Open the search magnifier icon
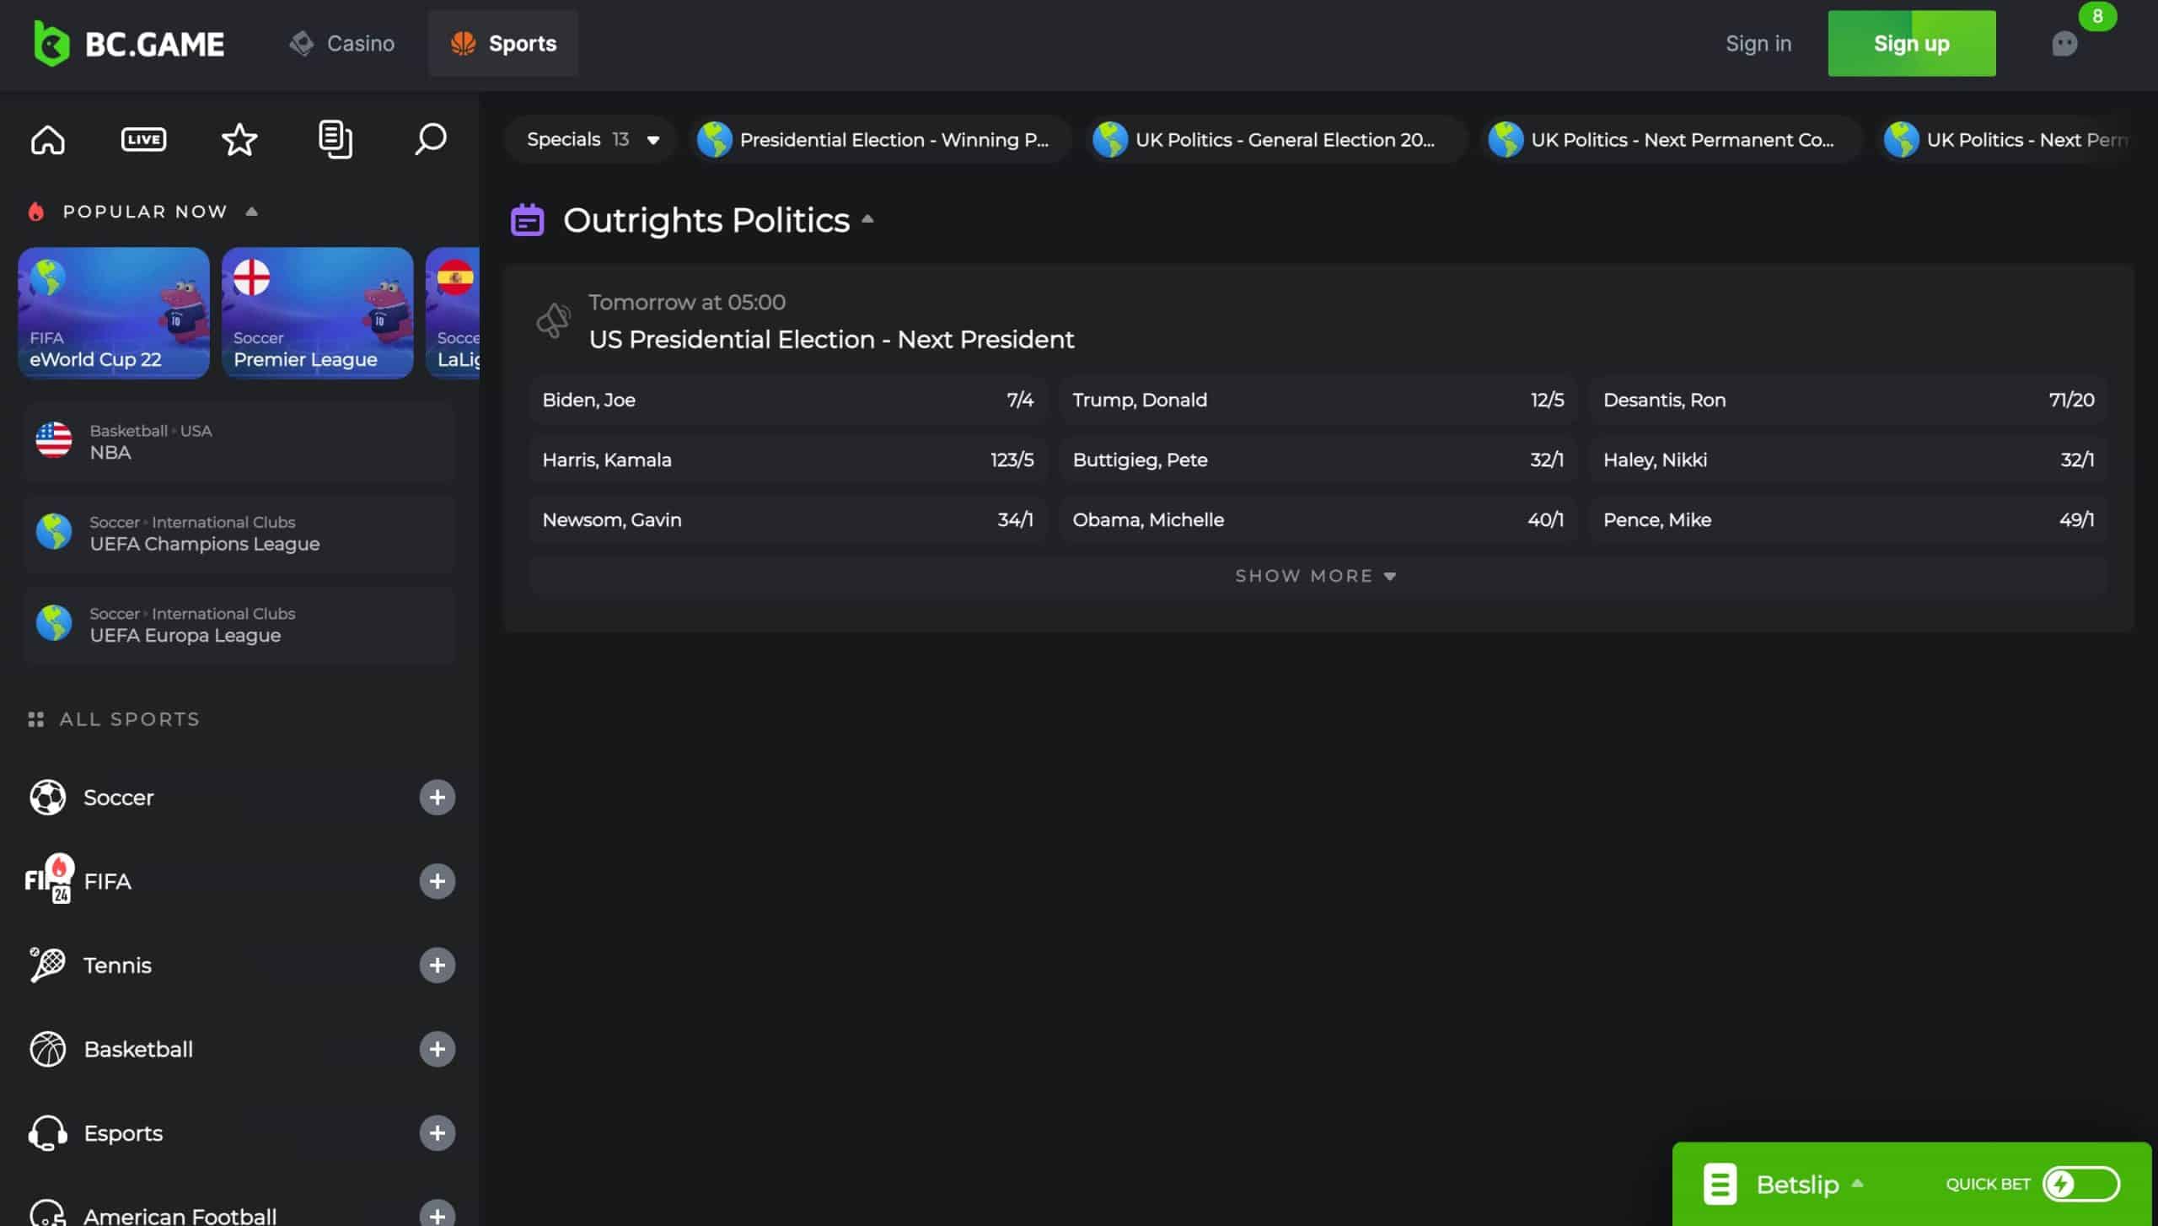The image size is (2158, 1226). click(431, 139)
